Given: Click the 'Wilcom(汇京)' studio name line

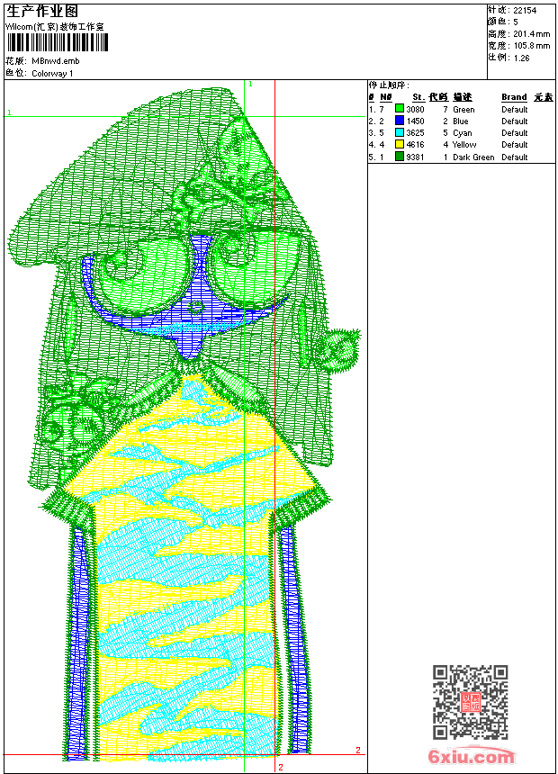Looking at the screenshot, I should click(x=55, y=27).
